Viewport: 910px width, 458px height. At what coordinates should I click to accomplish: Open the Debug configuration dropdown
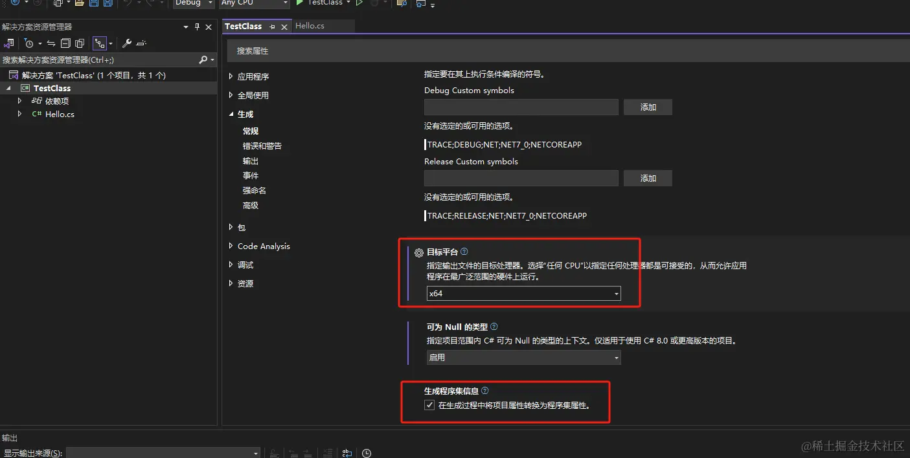pos(194,3)
